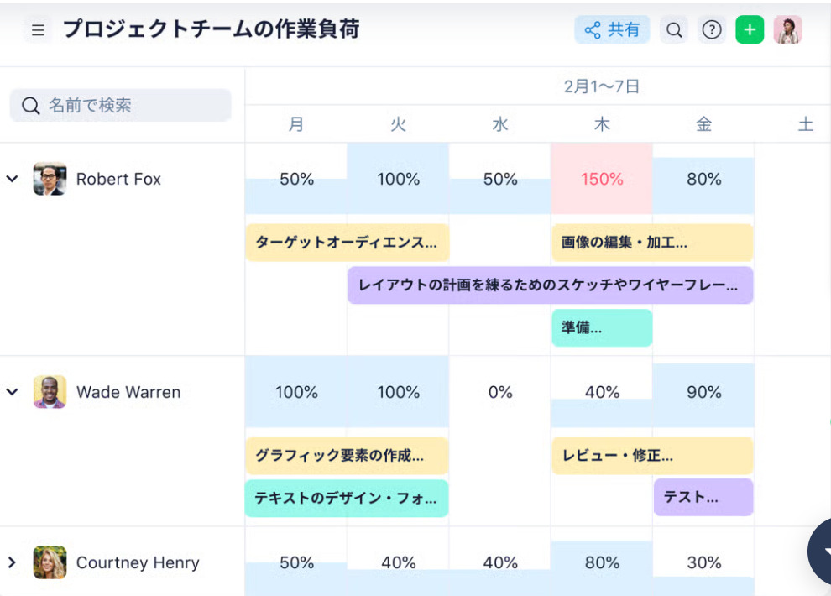The width and height of the screenshot is (831, 596).
Task: Click the magnifier inside the name search field
Action: pyautogui.click(x=30, y=105)
